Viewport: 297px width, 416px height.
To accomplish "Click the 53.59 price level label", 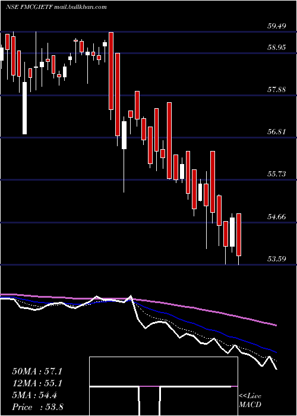I will [x=276, y=259].
